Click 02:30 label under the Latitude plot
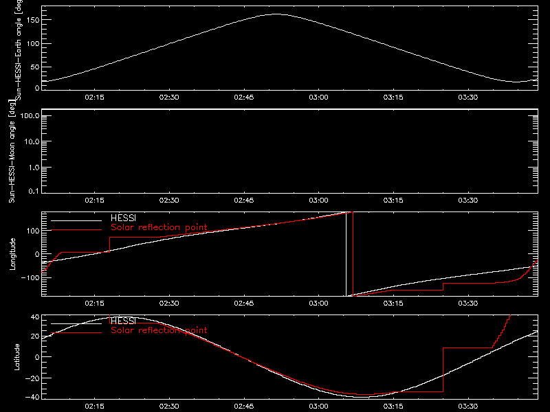 coord(169,407)
